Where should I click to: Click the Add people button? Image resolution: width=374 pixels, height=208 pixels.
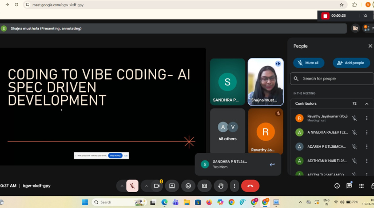pos(351,63)
